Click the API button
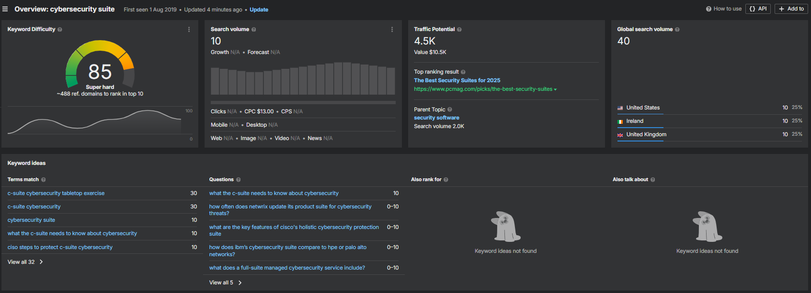811x293 pixels. coord(758,9)
